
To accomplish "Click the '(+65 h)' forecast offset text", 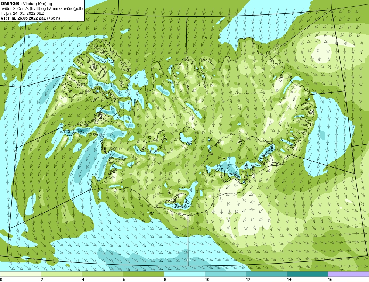I will (x=54, y=18).
